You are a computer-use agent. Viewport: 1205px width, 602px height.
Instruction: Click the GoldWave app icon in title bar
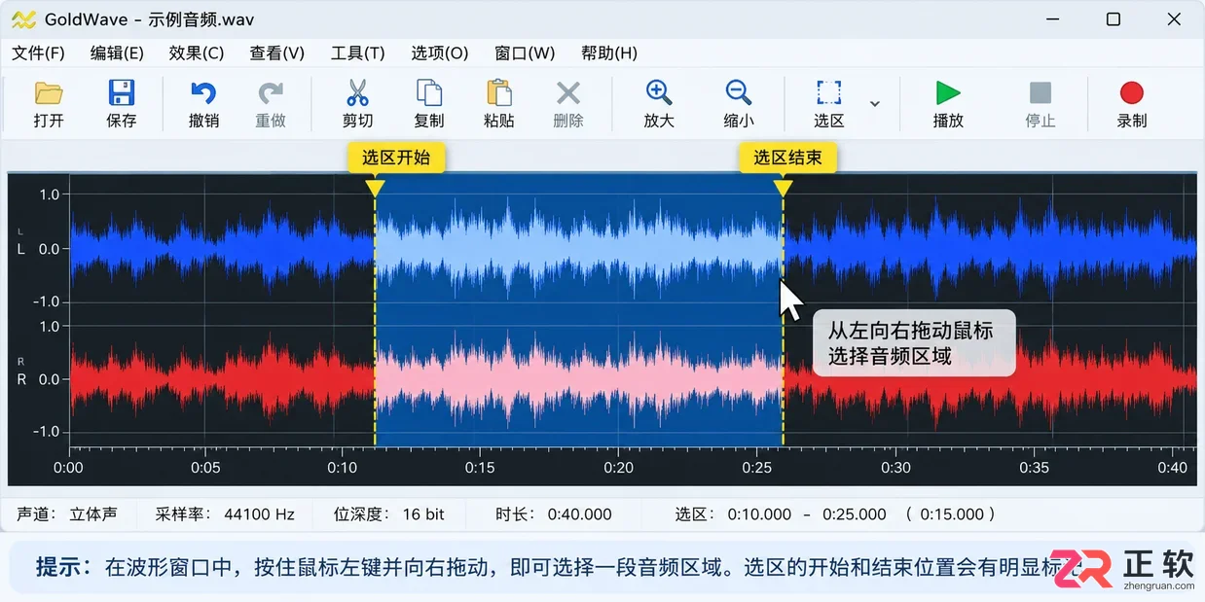23,19
